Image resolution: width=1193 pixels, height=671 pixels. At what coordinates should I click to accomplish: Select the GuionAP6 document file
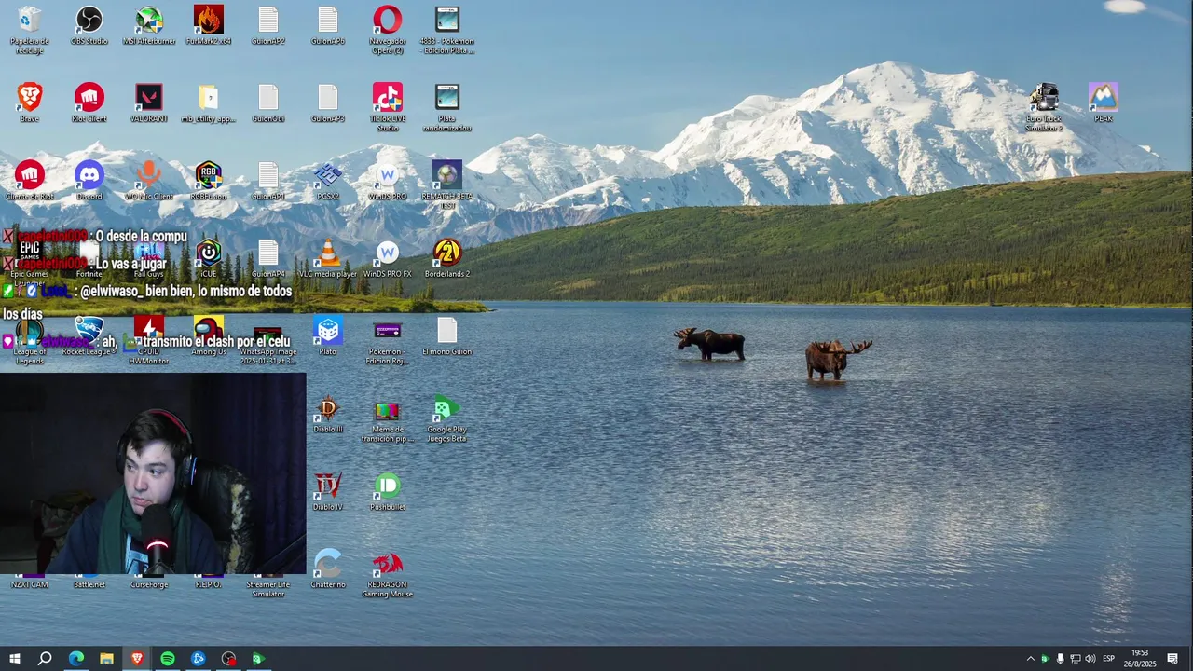[328, 25]
